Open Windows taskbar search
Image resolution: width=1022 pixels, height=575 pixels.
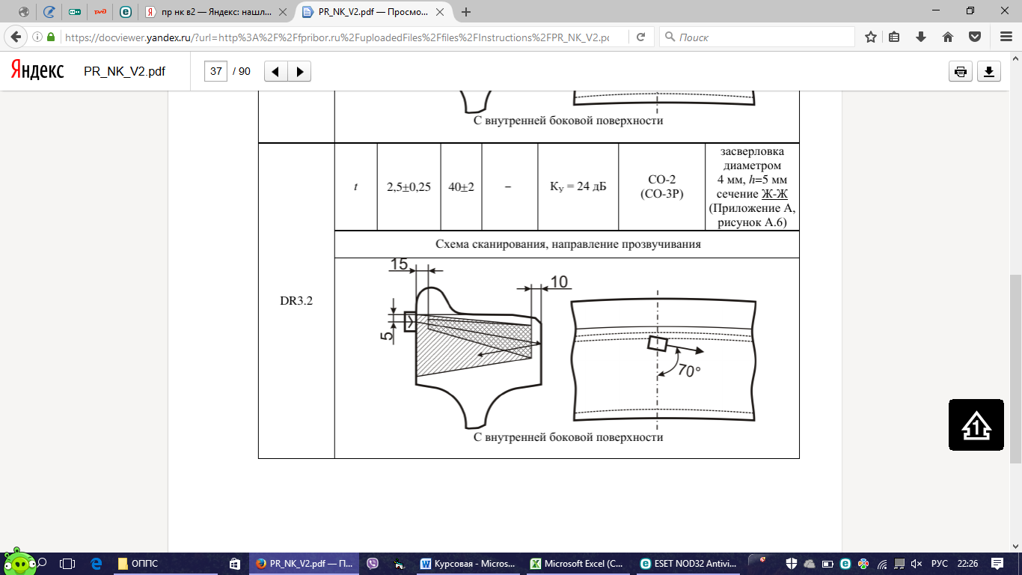click(42, 563)
